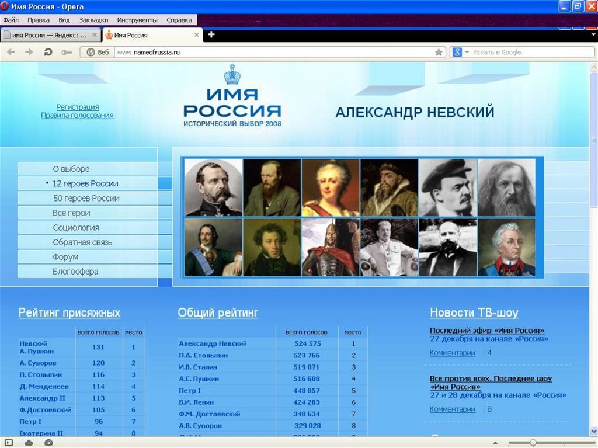Click the Форум navigation item
The height and width of the screenshot is (448, 598).
click(x=65, y=257)
